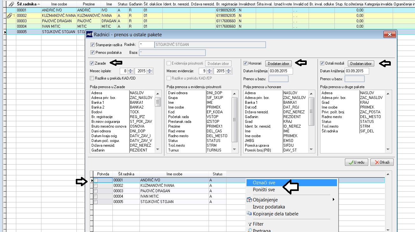Viewport: 415px width, 232px height.
Task: Adjust Zarade payout month spinner
Action: coord(131,71)
